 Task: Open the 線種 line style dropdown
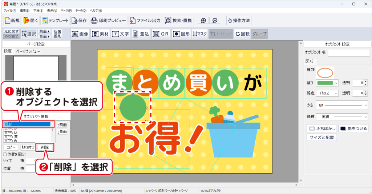[342, 117]
